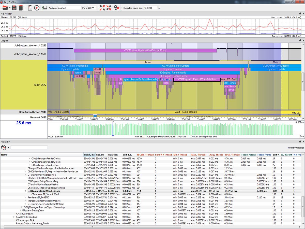
Task: Float the Diagram panel
Action: (x=300, y=40)
